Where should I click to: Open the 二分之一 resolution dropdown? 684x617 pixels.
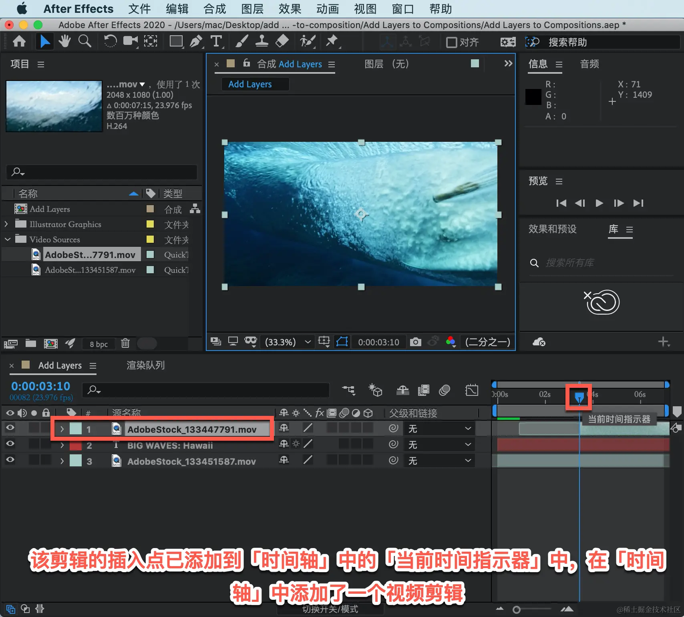pyautogui.click(x=487, y=342)
